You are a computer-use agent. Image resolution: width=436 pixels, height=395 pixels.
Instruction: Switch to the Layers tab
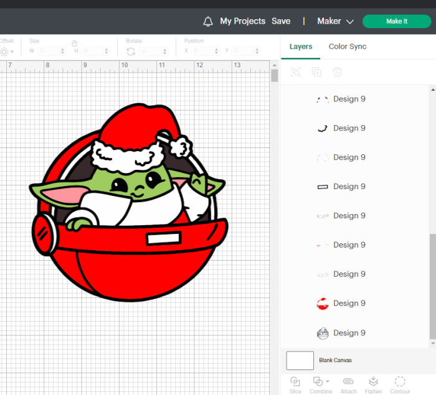301,47
